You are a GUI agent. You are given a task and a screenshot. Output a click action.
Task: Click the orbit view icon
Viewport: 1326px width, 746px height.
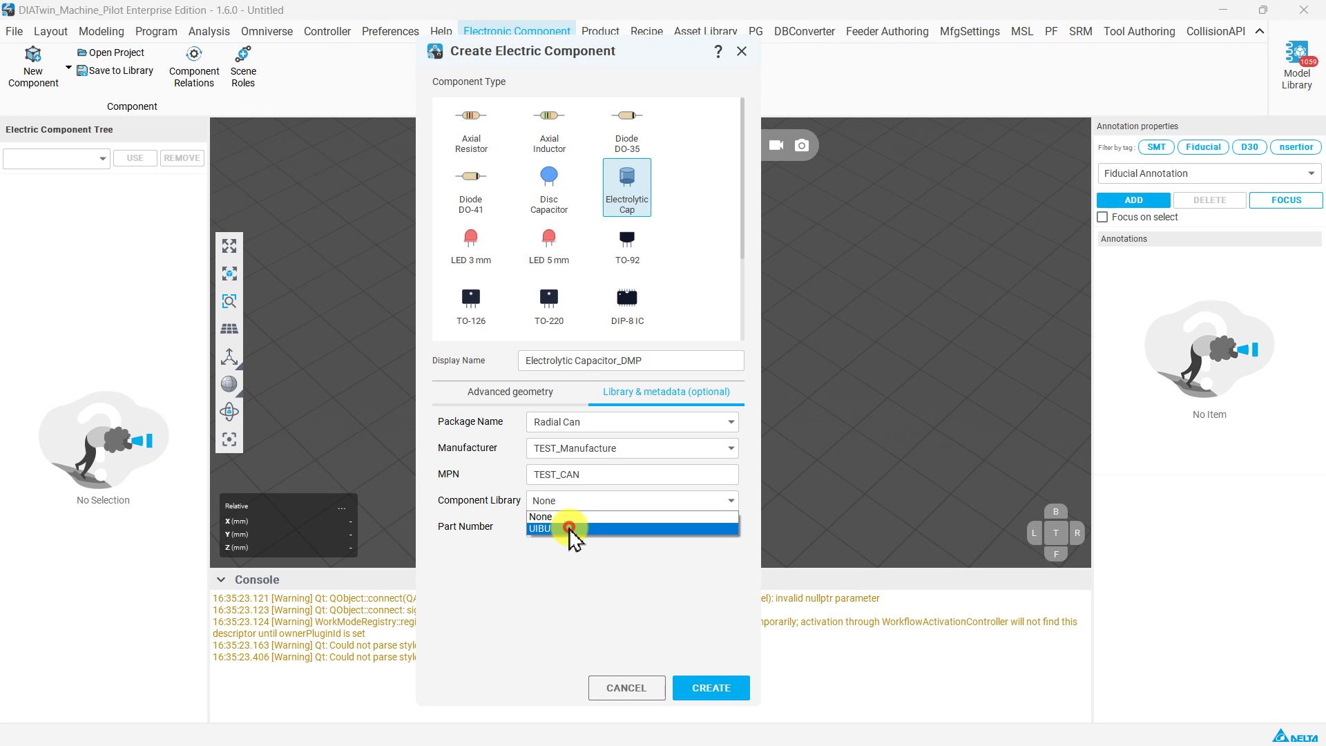(x=229, y=412)
